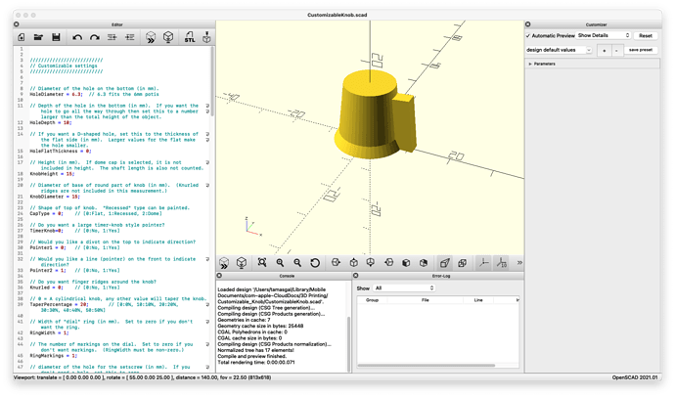Screen dimensions: 675x397
Task: Click the Error-Log horizontal scrollbar
Action: pos(427,366)
